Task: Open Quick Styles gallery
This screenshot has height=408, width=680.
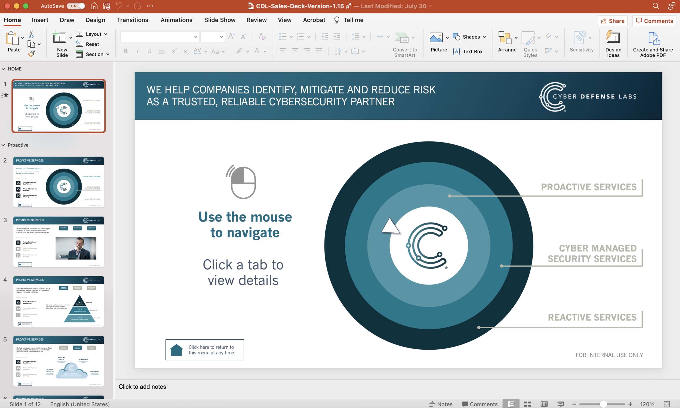Action: (530, 44)
